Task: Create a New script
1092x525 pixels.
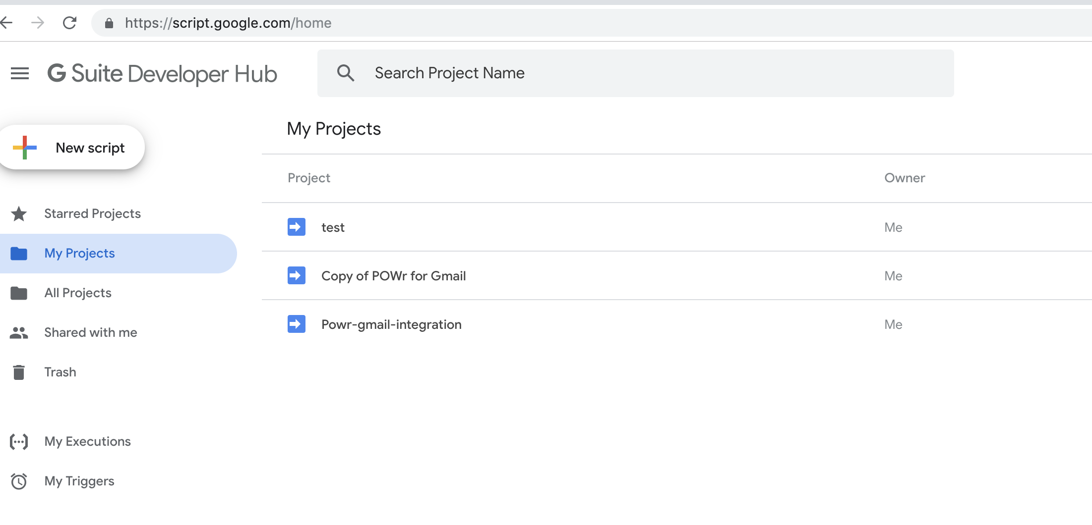Action: (x=72, y=148)
